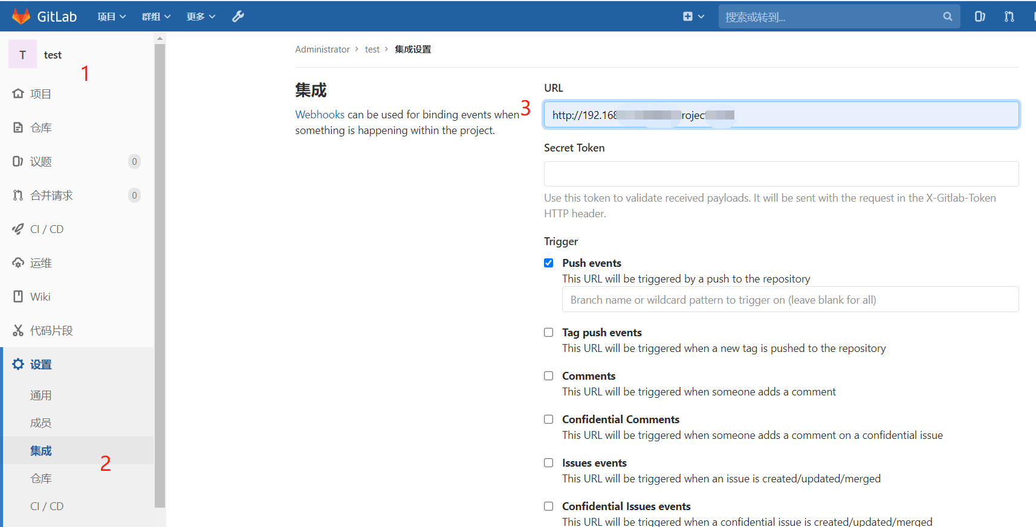Viewport: 1036px width, 527px height.
Task: Click the rocket icon beside CI / CD
Action: point(18,229)
